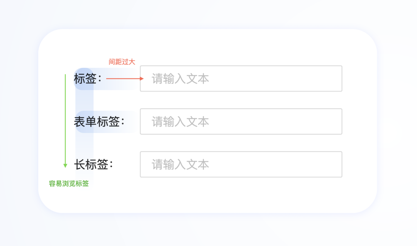Click the green 容易浏览标签 annotation text

69,184
